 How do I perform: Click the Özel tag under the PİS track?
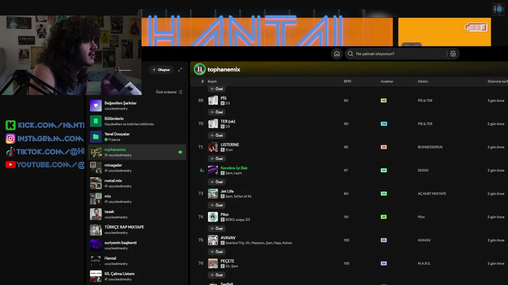pyautogui.click(x=217, y=112)
